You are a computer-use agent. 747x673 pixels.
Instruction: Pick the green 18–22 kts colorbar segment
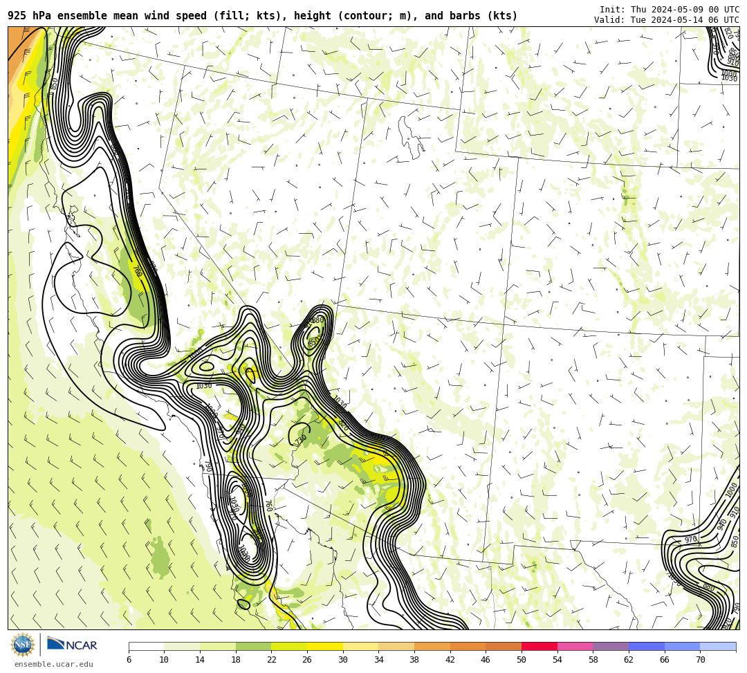point(253,646)
